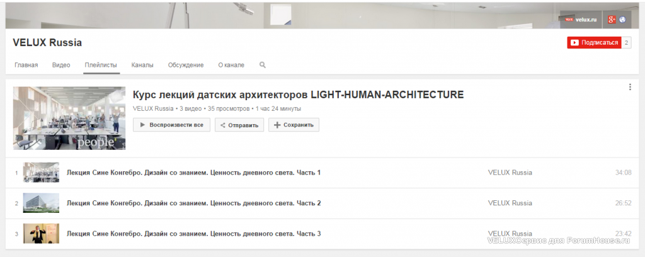Select the Плейлисты tab
The width and height of the screenshot is (645, 257).
coord(101,65)
